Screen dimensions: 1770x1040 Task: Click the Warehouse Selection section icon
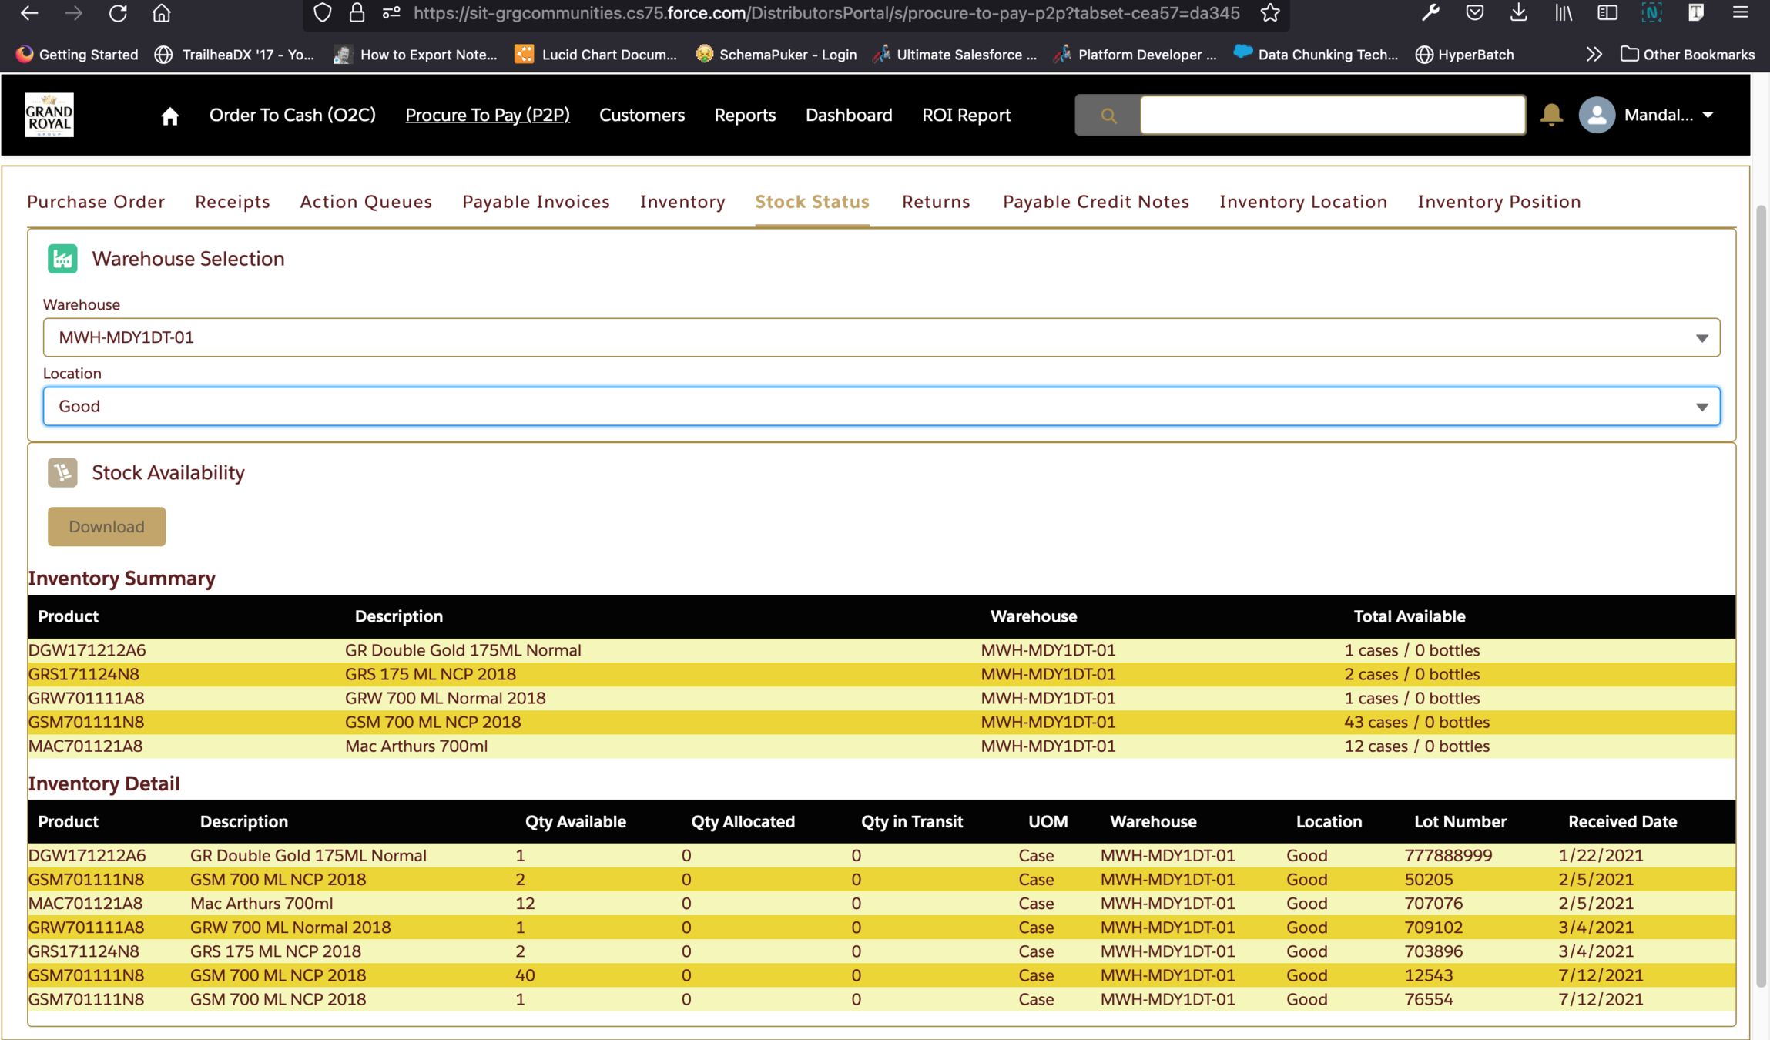click(x=62, y=259)
